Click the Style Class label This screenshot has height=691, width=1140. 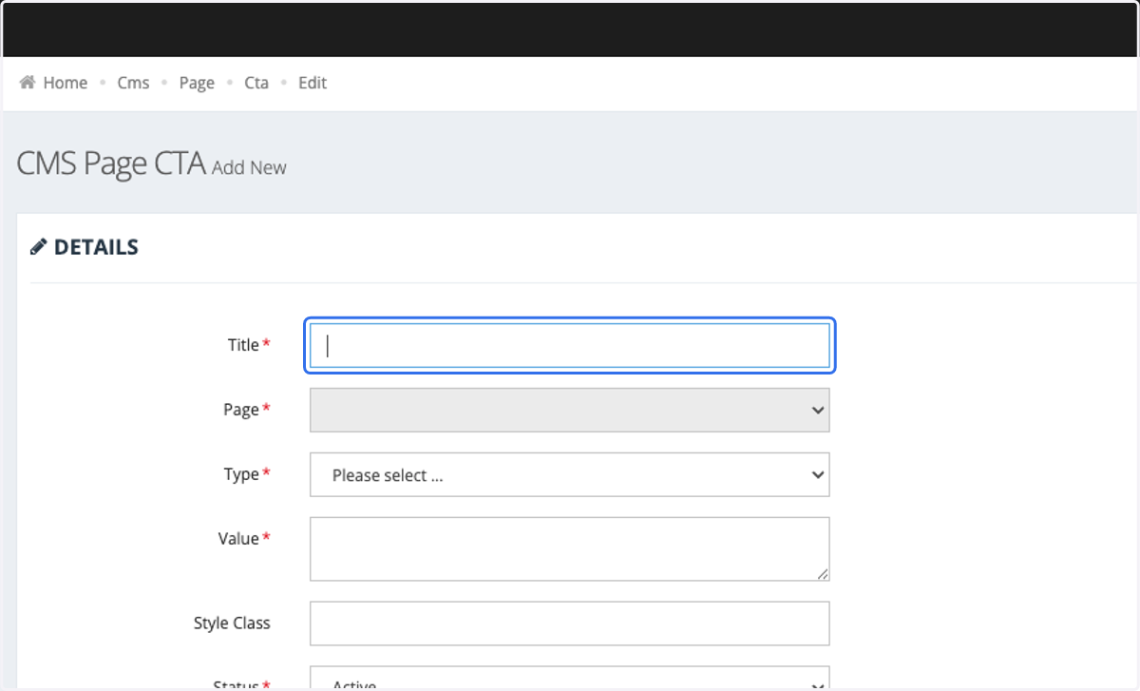(x=232, y=624)
